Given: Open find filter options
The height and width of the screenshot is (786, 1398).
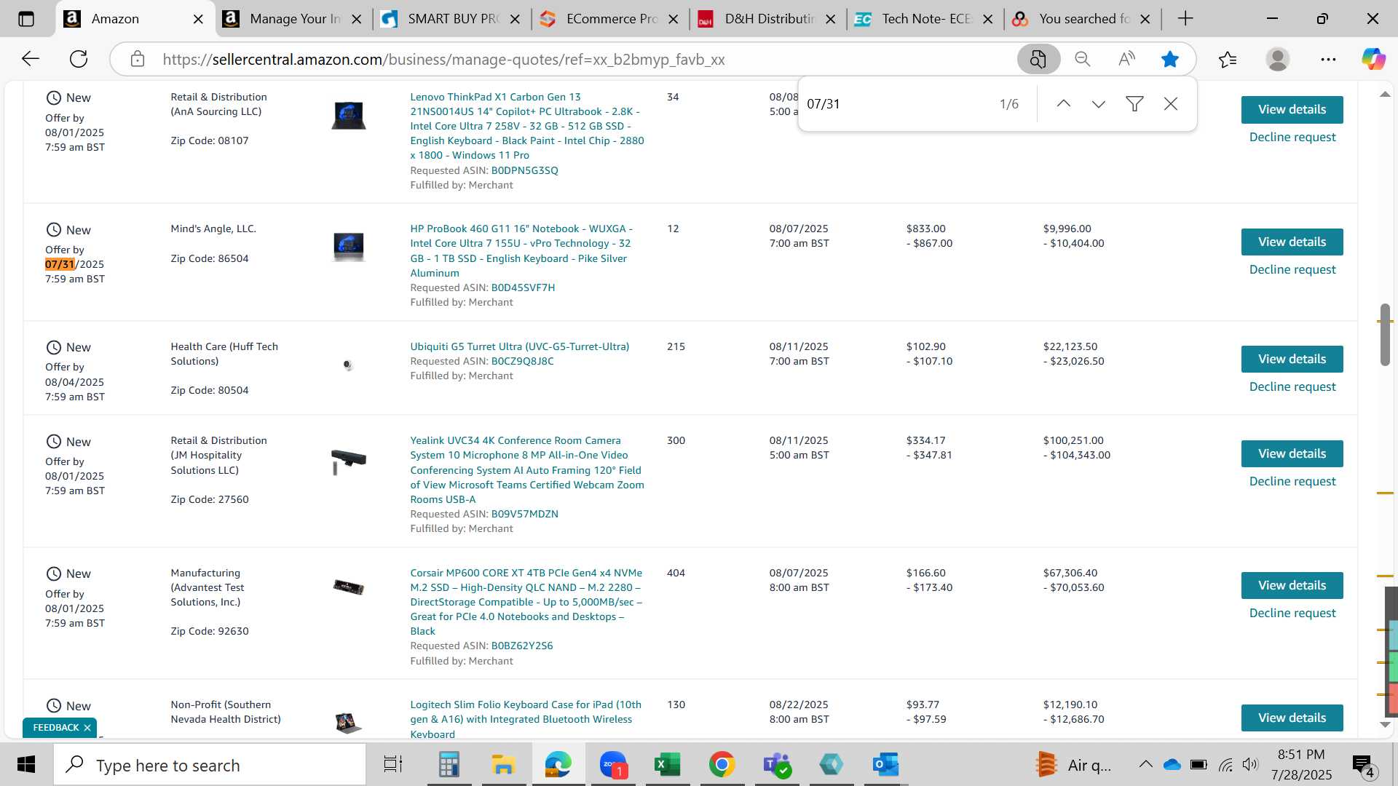Looking at the screenshot, I should point(1134,104).
